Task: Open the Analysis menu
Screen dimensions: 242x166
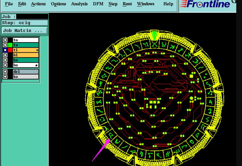Action: coord(79,4)
